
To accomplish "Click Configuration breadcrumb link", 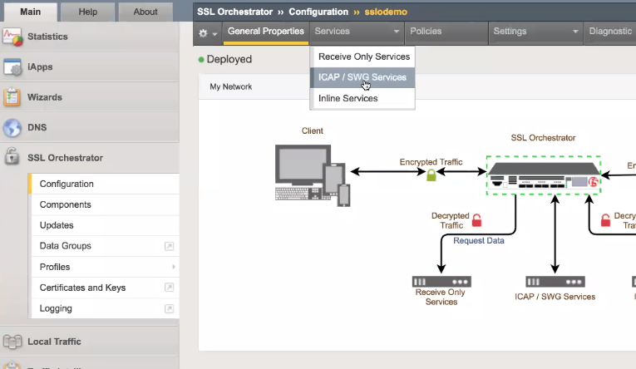I will pyautogui.click(x=318, y=12).
